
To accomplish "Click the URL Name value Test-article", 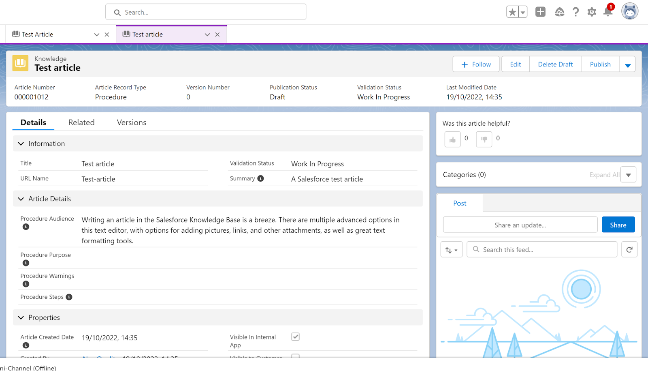I will point(98,179).
